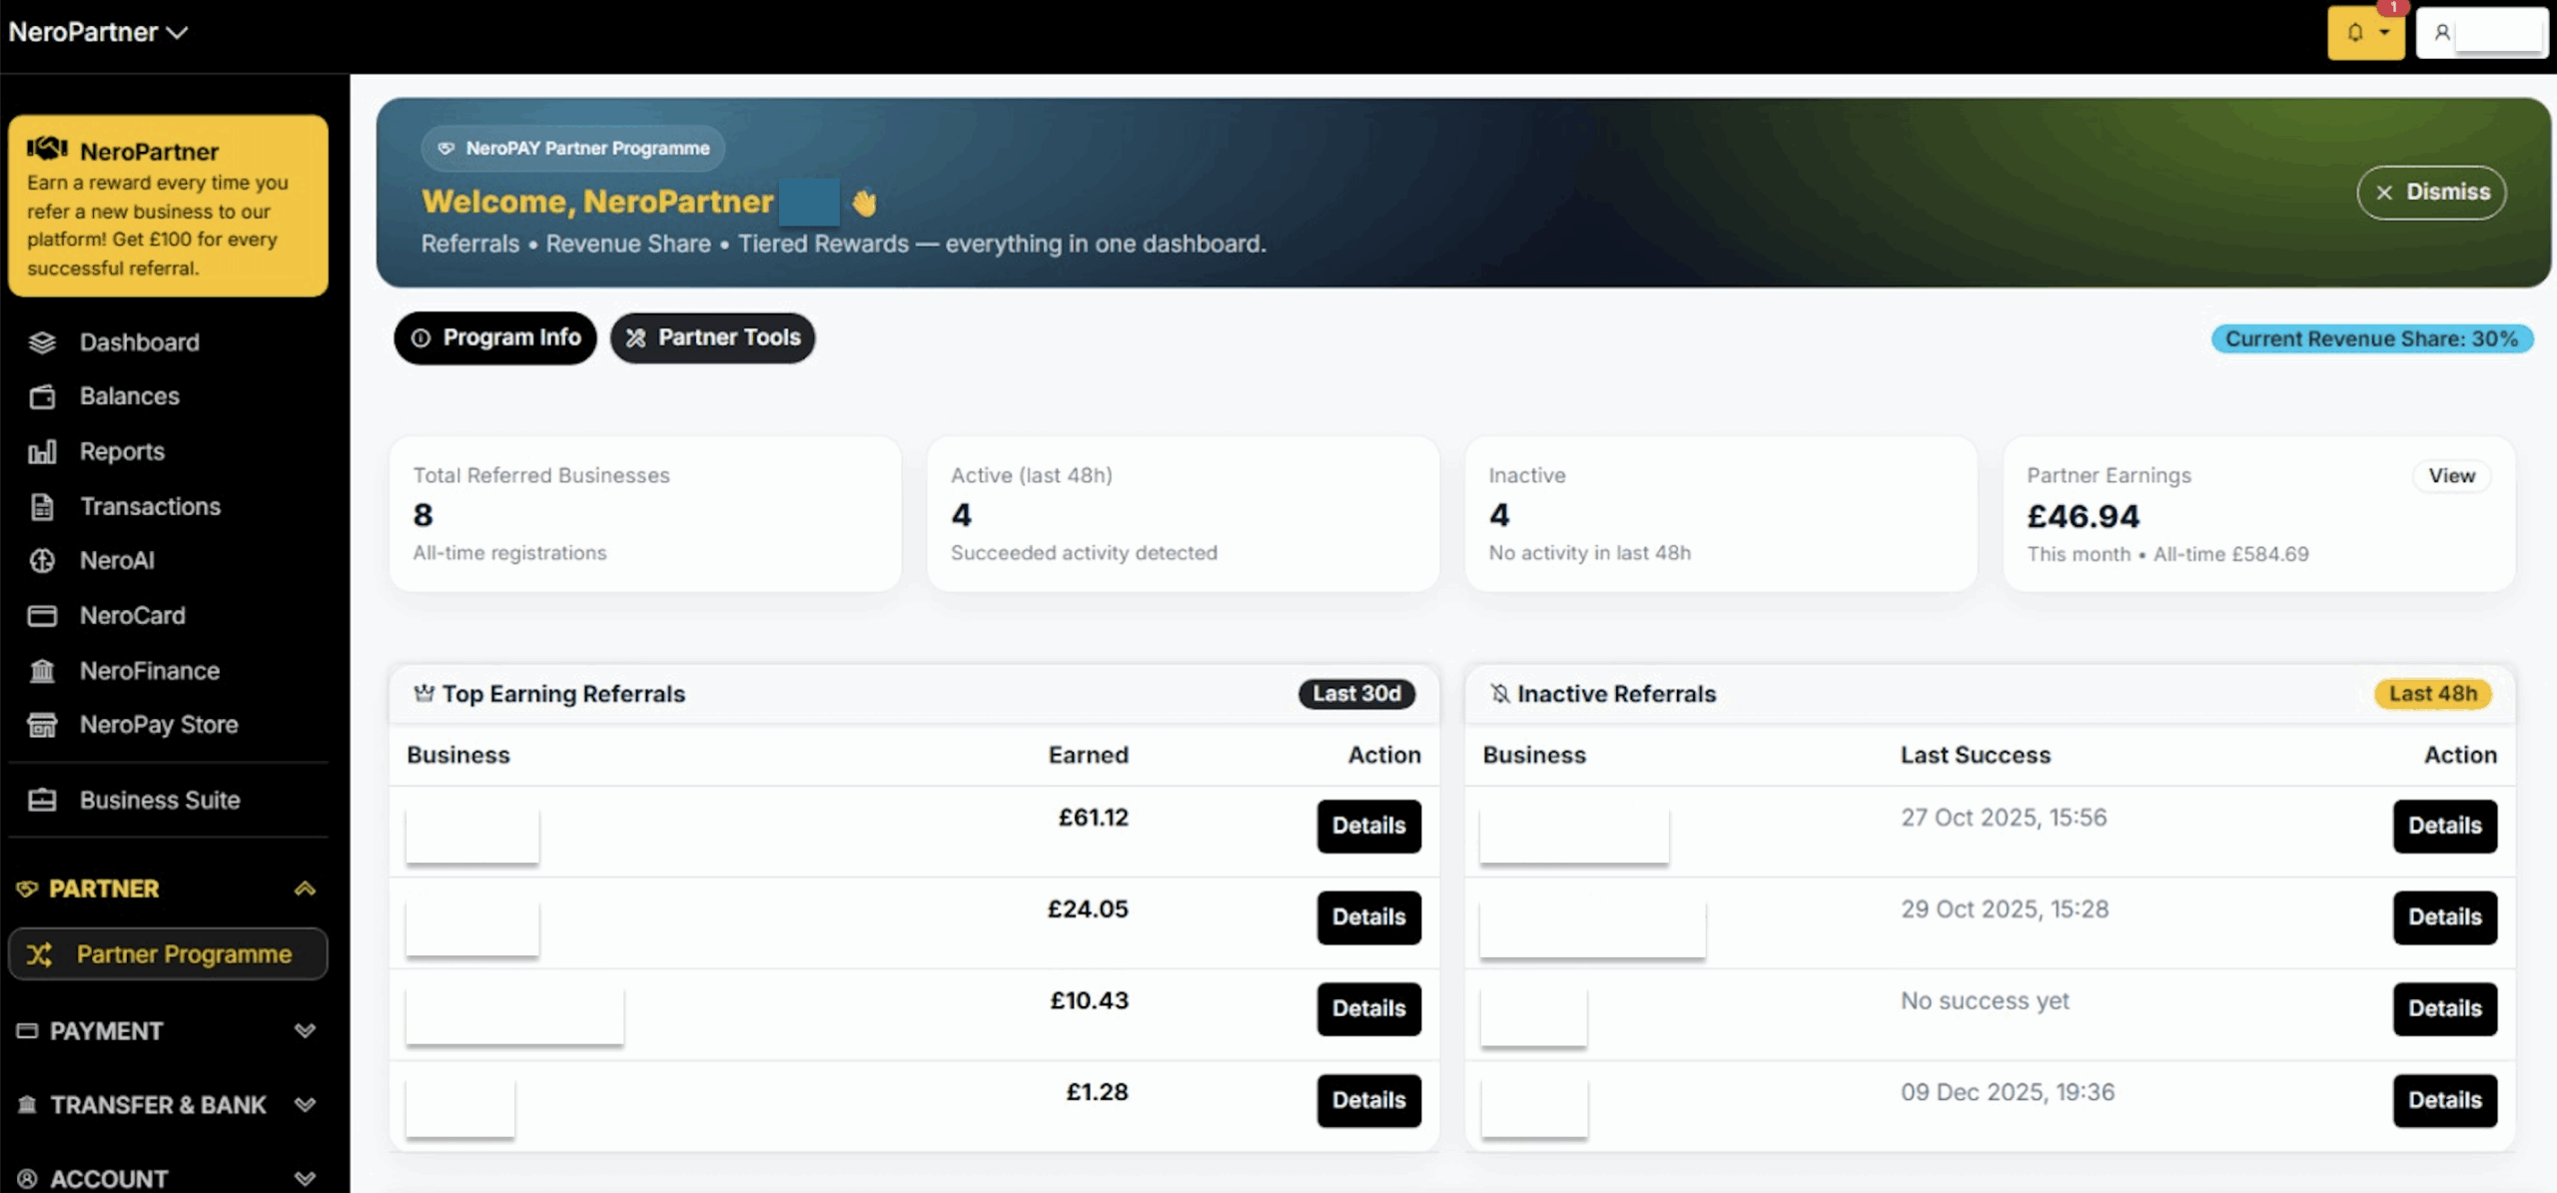Click the NeroCard card icon
Image resolution: width=2557 pixels, height=1193 pixels.
[42, 616]
